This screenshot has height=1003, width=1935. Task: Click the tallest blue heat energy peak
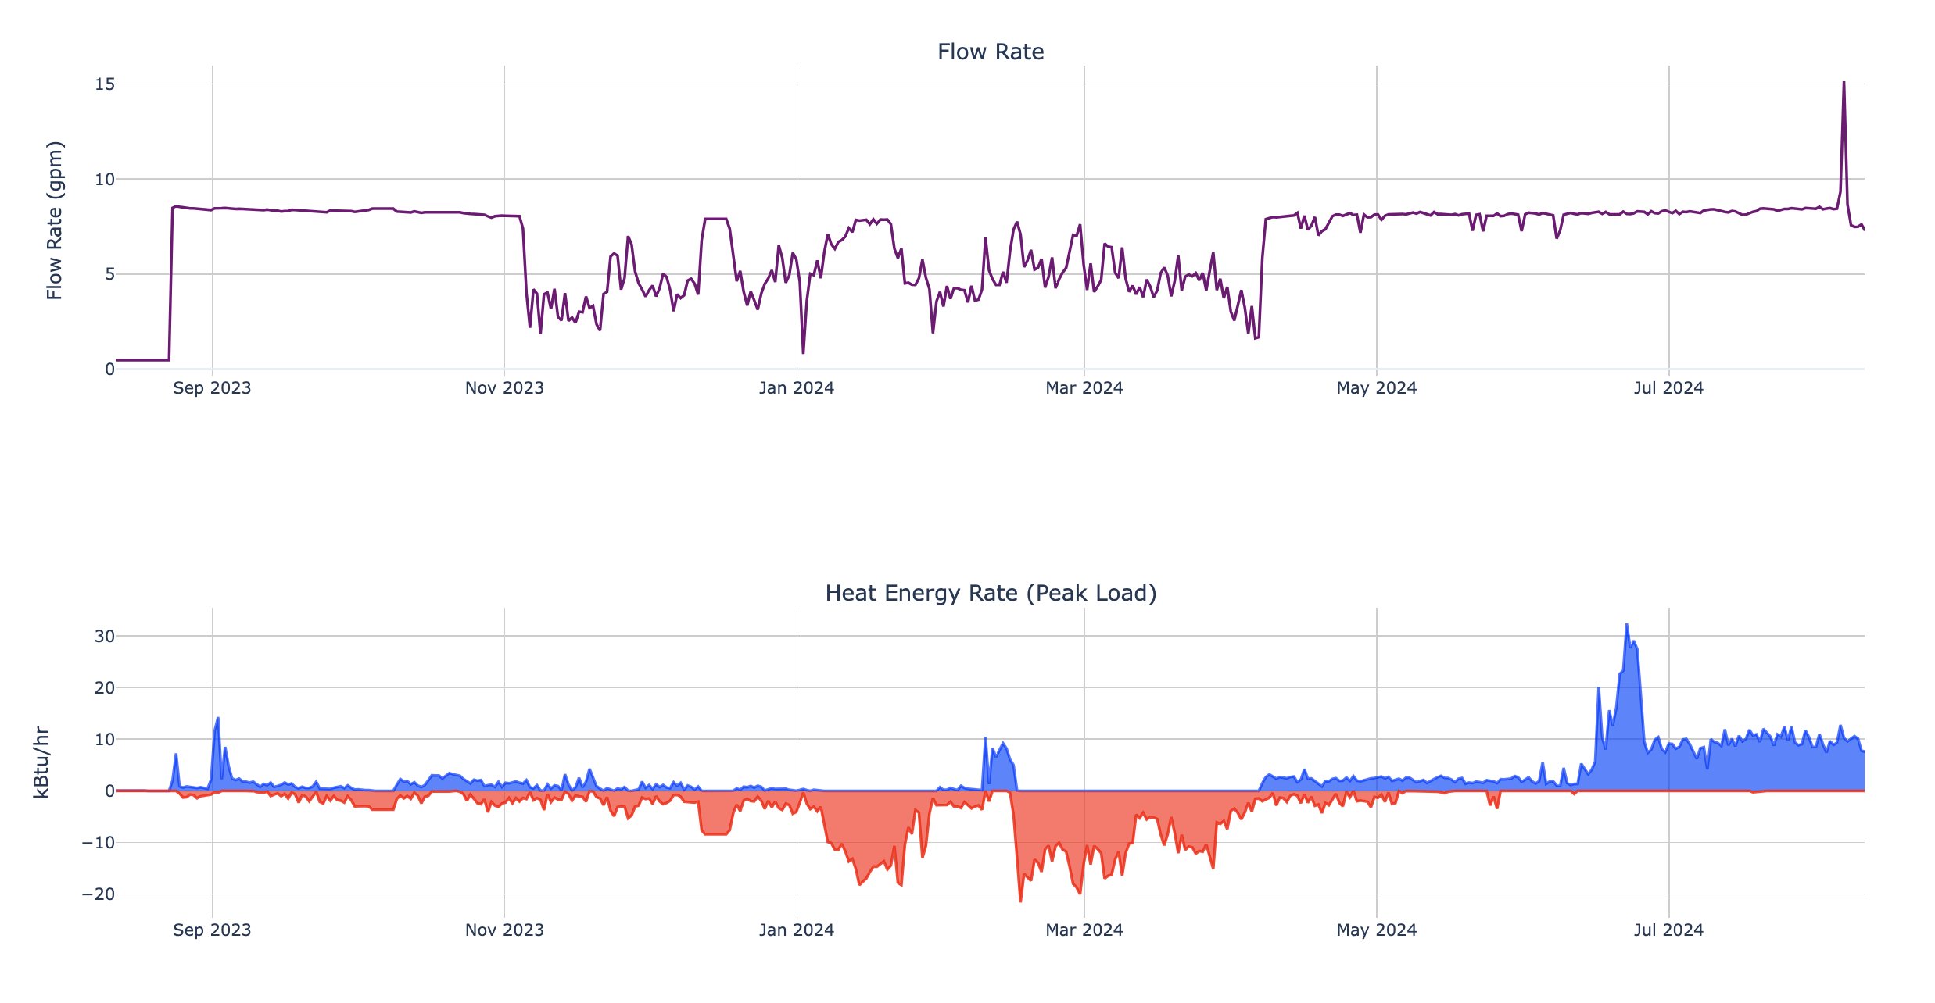[1626, 625]
